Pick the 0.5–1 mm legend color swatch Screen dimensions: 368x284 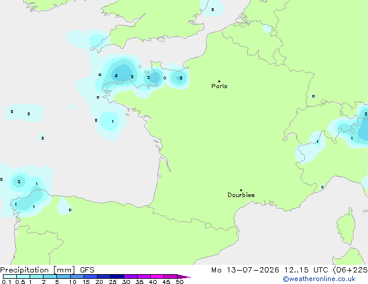(x=23, y=276)
